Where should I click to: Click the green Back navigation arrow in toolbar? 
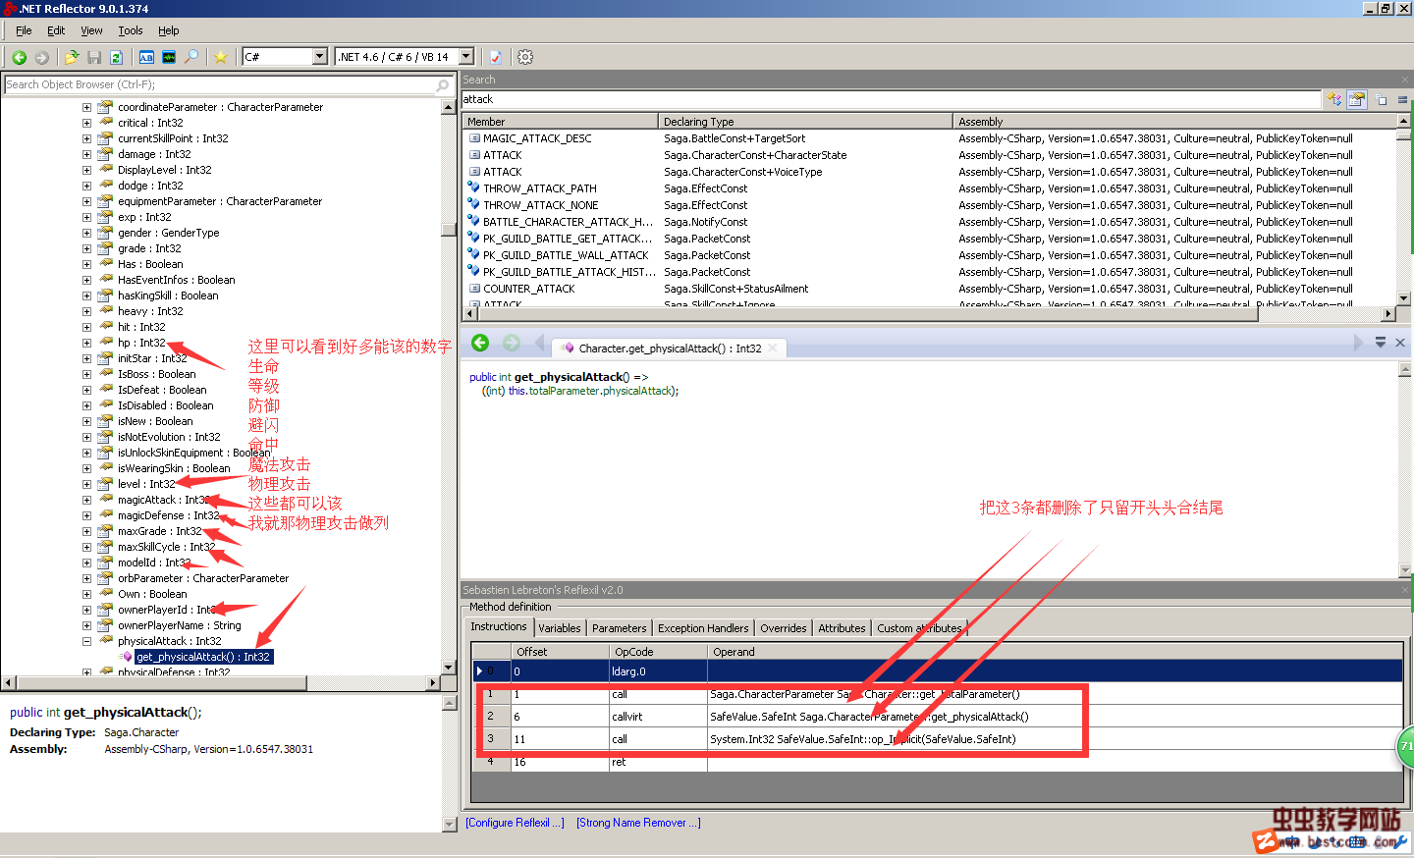(19, 57)
